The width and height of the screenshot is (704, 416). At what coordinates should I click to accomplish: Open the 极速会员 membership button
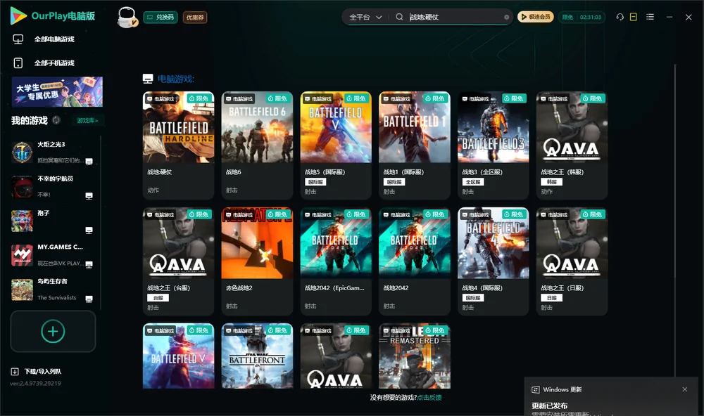tap(536, 17)
